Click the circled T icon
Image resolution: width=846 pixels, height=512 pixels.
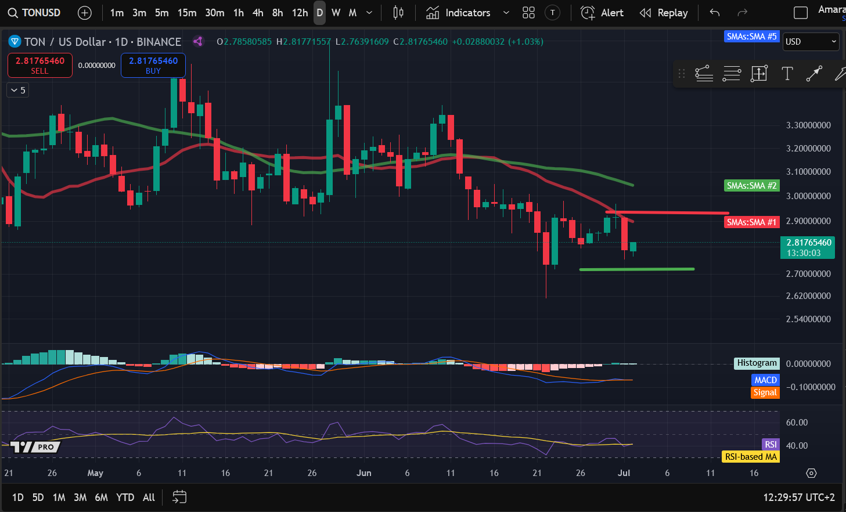coord(553,13)
